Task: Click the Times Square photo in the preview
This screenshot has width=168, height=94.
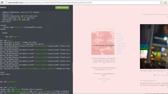Action: click(154, 46)
